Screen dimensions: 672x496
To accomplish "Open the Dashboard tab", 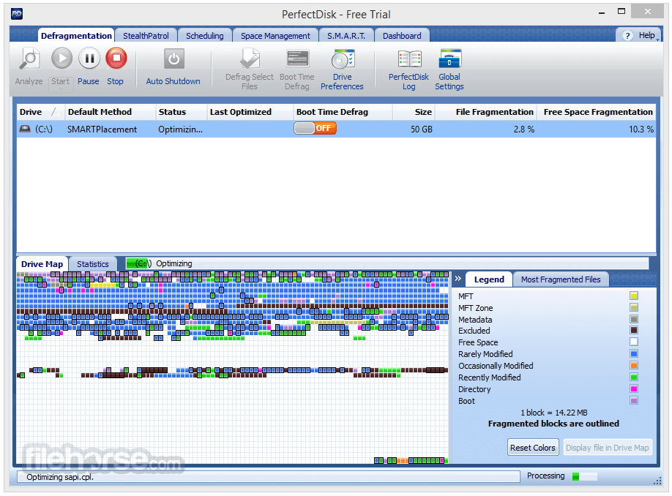I will (402, 36).
